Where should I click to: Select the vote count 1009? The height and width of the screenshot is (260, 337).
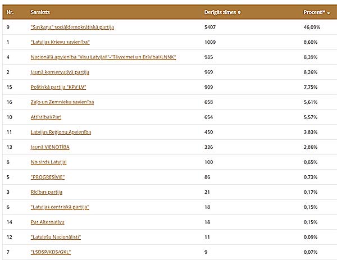[x=210, y=42]
